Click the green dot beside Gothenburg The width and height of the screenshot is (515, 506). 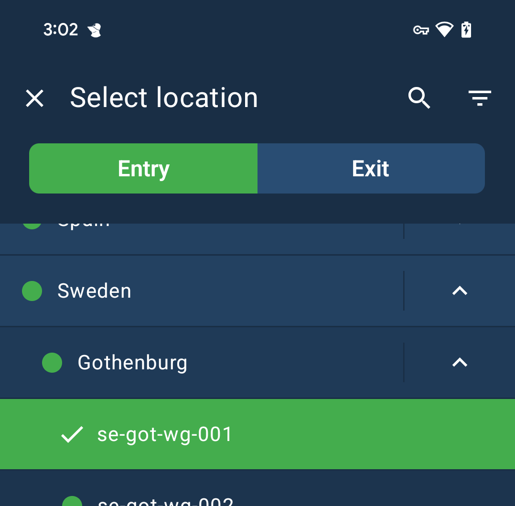[x=52, y=362]
